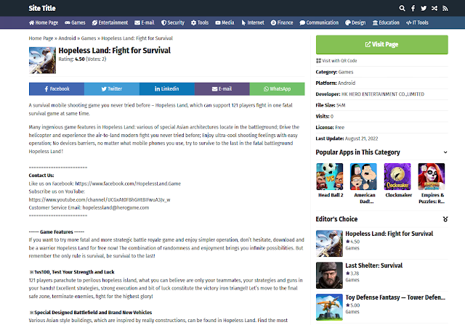The height and width of the screenshot is (325, 465).
Task: Click the License Free text
Action: [330, 128]
